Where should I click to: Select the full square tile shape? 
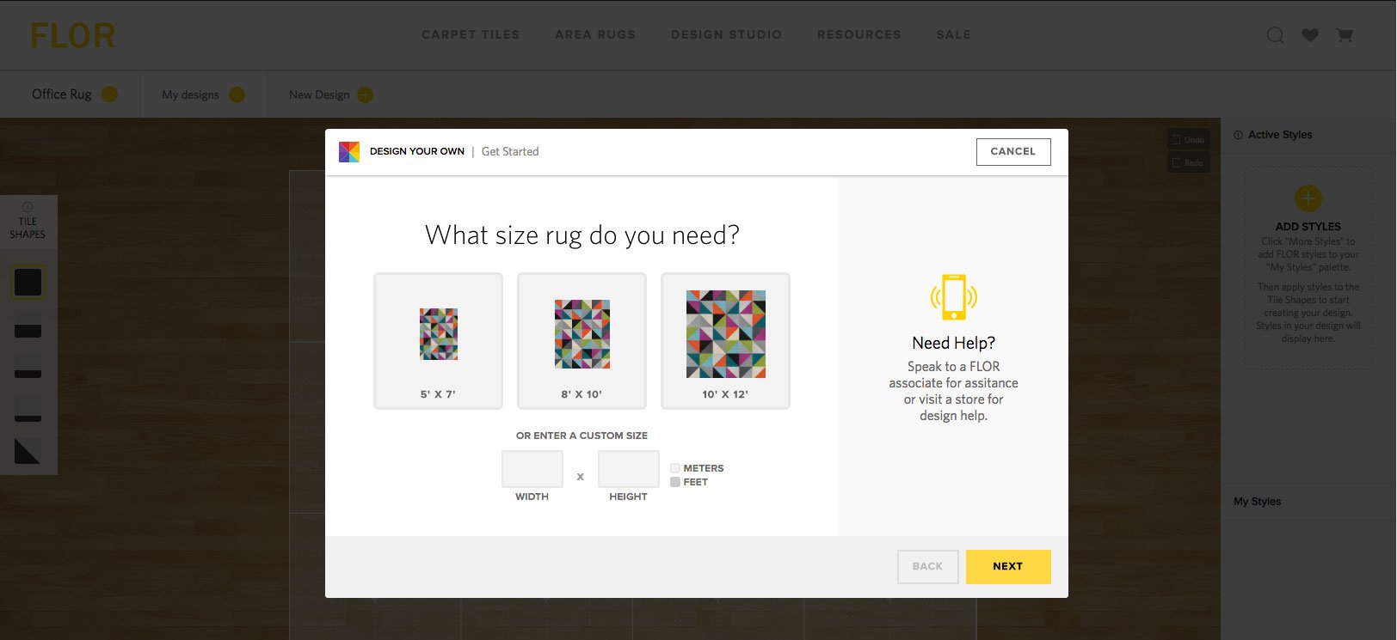click(28, 282)
